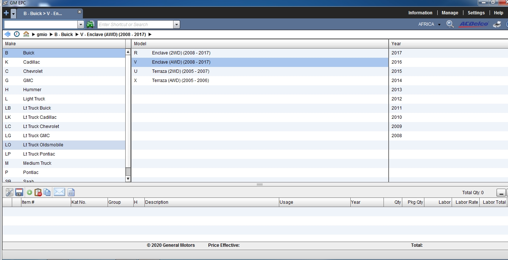Go back with the blue arrow
Image resolution: width=508 pixels, height=260 pixels.
7,34
